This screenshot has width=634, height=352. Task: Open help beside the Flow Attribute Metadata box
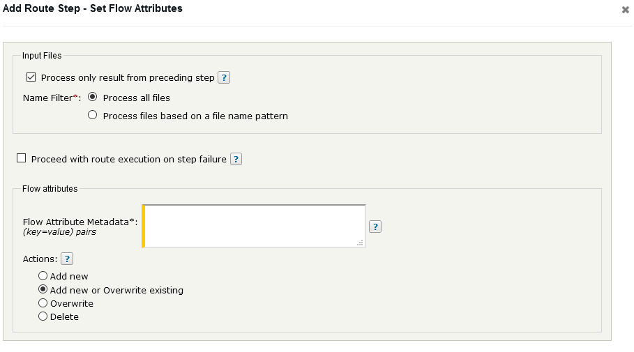coord(375,227)
